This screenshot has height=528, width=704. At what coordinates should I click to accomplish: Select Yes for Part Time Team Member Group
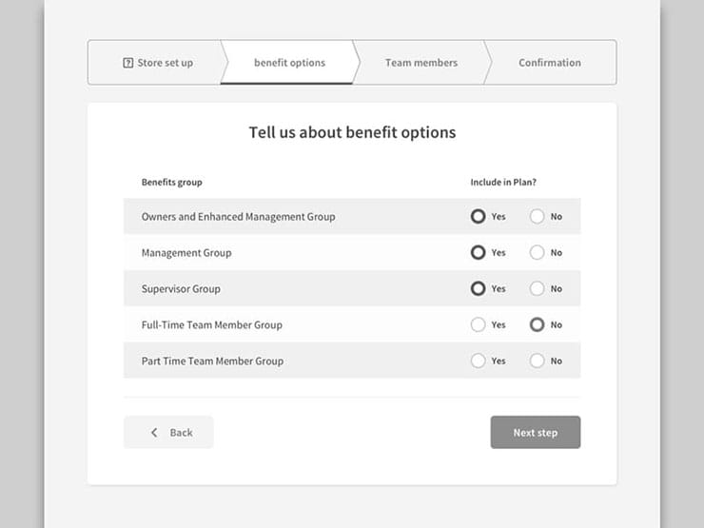coord(478,362)
